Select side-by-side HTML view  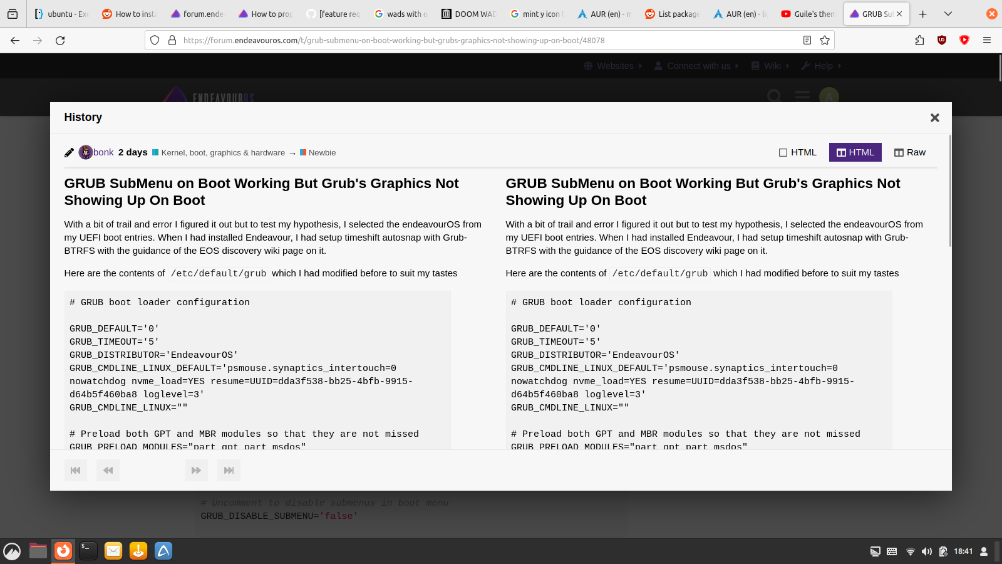coord(855,152)
